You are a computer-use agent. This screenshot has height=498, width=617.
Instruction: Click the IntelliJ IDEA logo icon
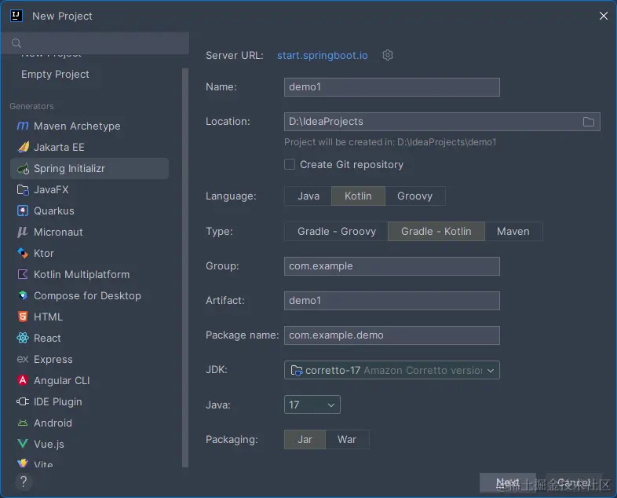(16, 16)
